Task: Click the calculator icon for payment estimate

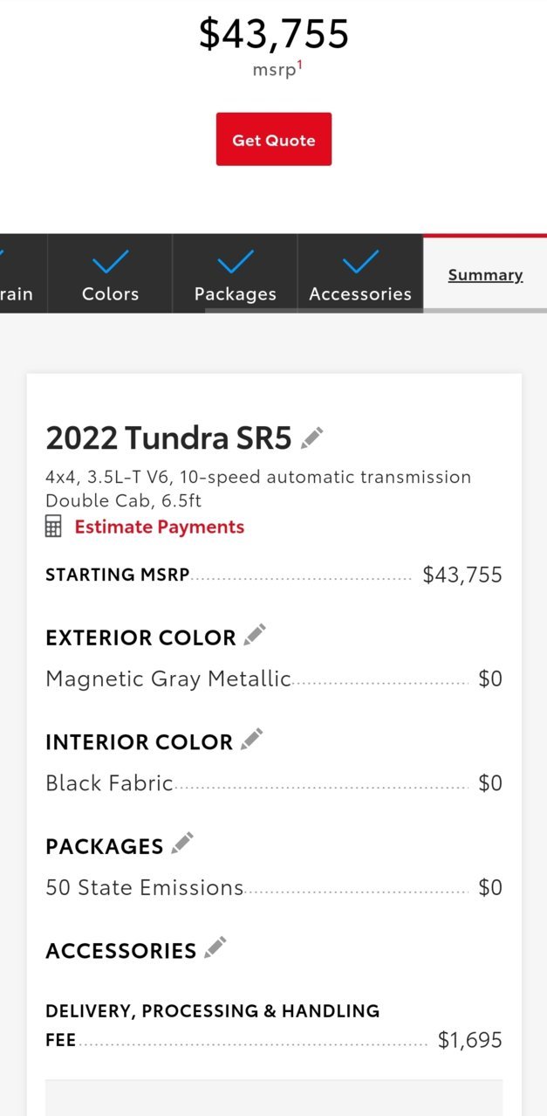Action: point(54,527)
